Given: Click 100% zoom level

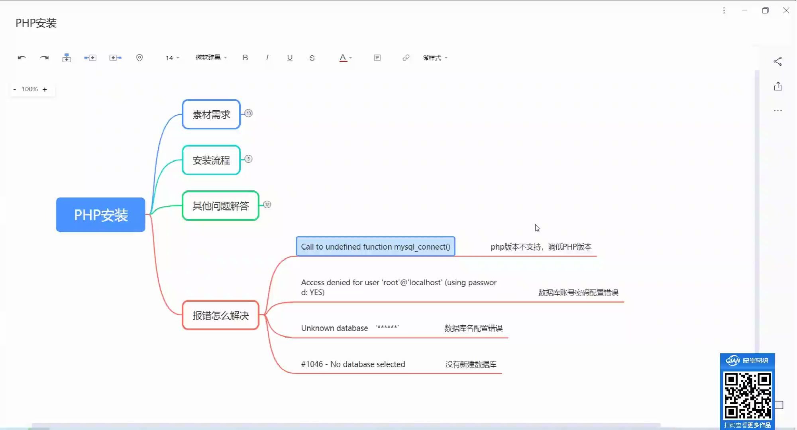Looking at the screenshot, I should (x=29, y=89).
